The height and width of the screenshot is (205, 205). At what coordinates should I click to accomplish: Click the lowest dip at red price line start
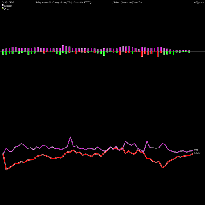click(6, 170)
